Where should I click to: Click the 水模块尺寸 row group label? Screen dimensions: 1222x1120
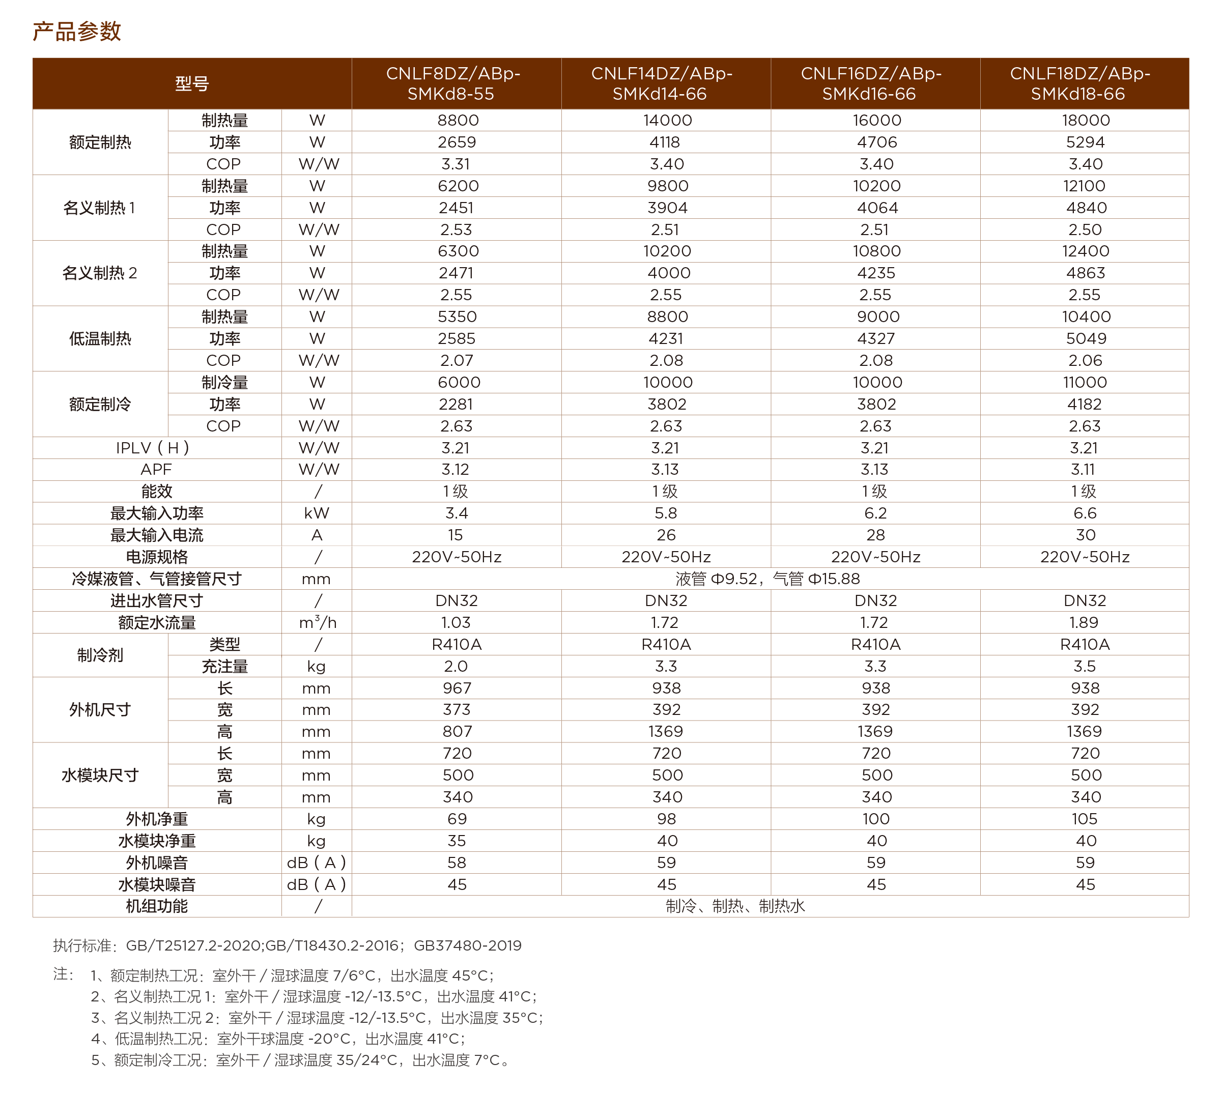(100, 775)
